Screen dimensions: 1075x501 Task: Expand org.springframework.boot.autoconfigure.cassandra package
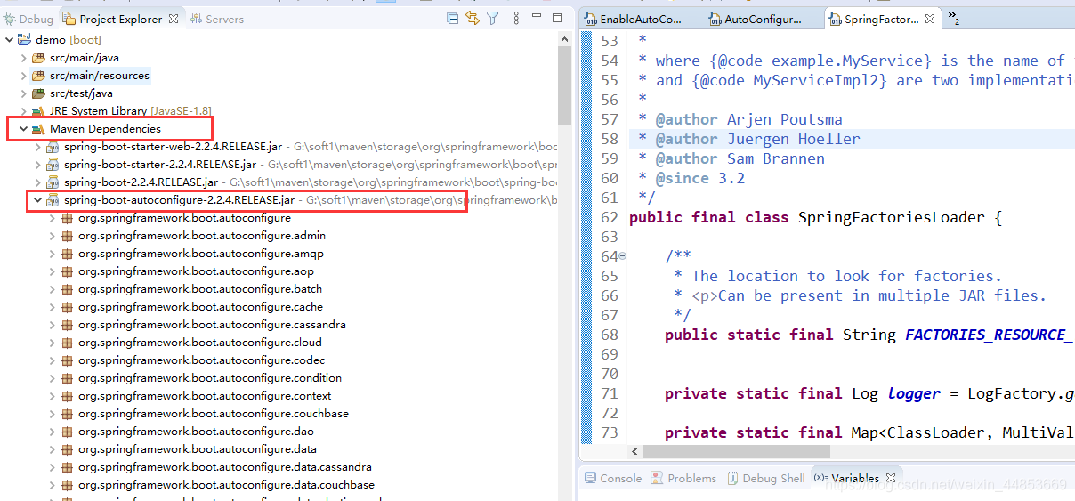(52, 325)
